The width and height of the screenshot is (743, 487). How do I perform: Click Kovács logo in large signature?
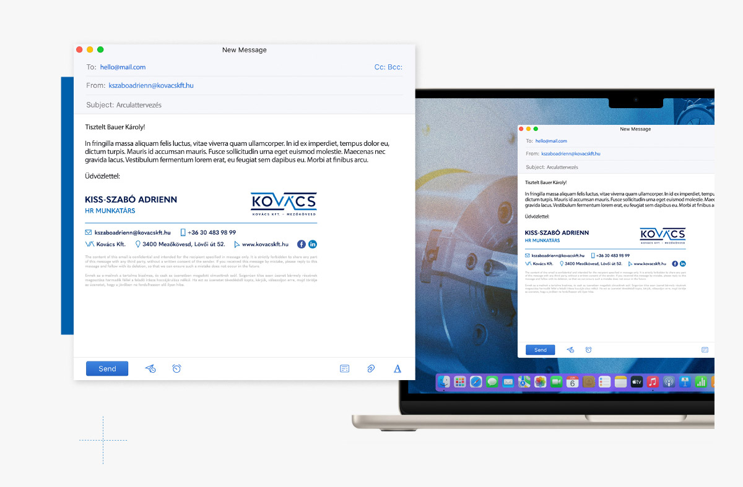pos(284,203)
